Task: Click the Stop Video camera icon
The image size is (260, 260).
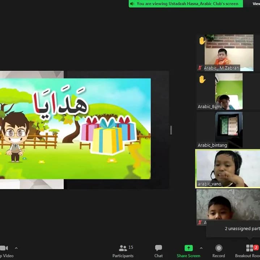Action: pos(4,248)
